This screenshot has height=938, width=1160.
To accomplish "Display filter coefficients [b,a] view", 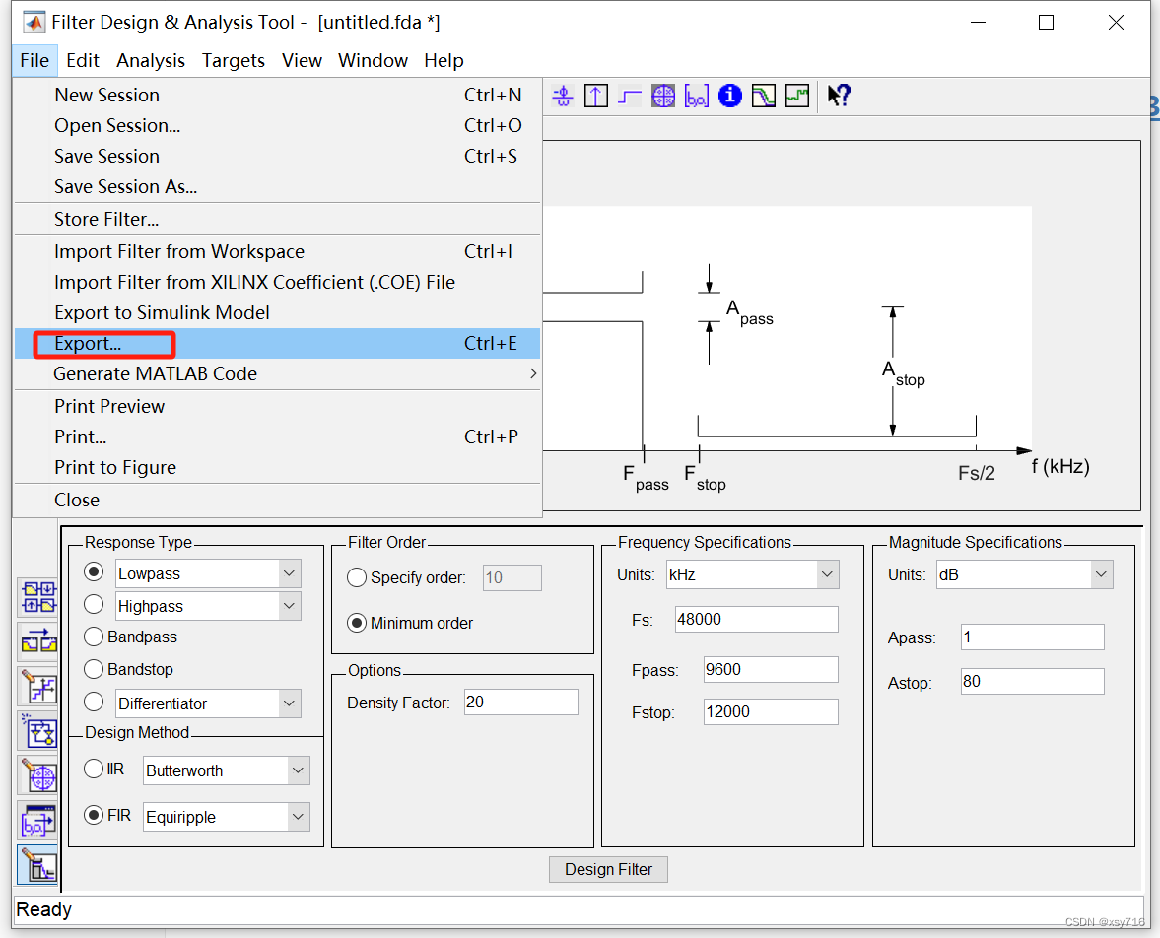I will pos(697,96).
